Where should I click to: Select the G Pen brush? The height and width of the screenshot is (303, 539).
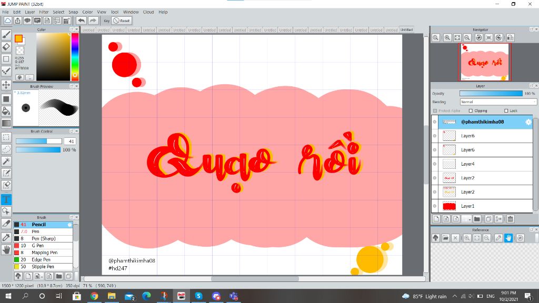tap(43, 246)
